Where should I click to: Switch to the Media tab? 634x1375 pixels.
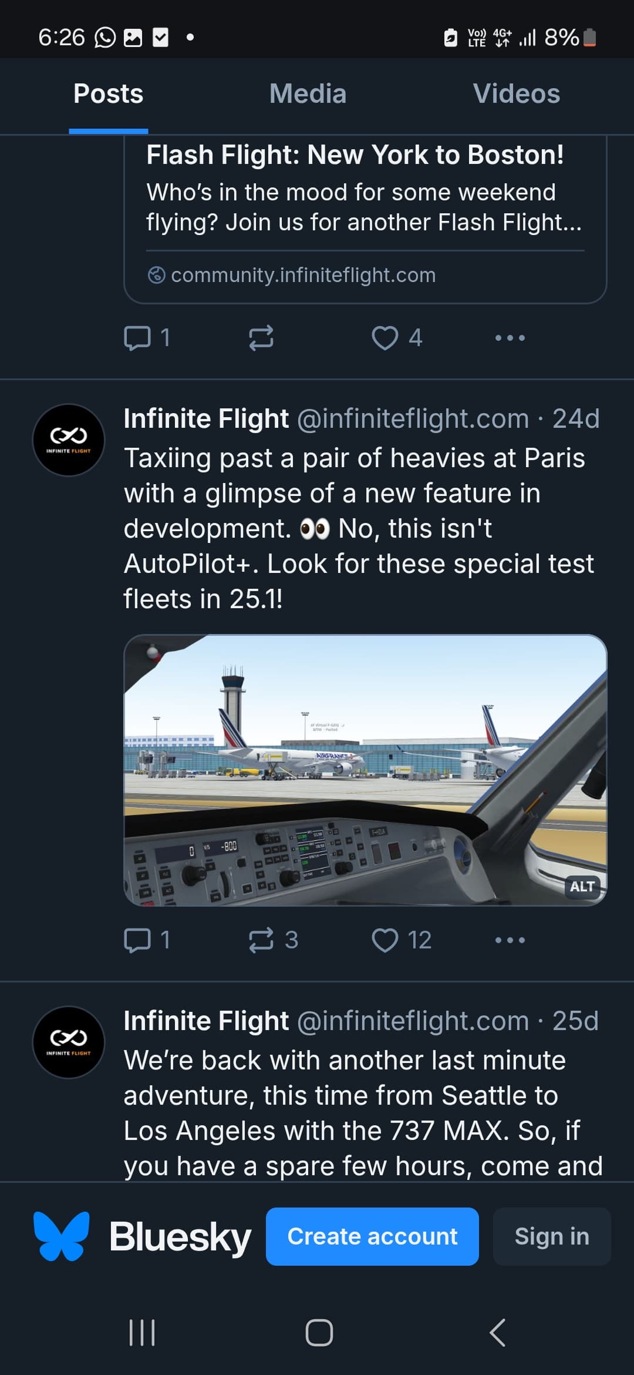[x=308, y=94]
